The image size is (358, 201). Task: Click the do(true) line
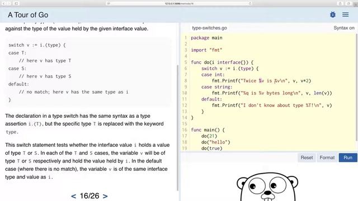211,149
